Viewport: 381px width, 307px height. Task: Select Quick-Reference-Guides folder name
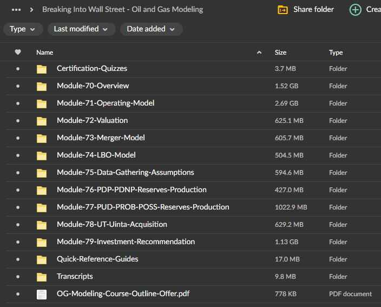(97, 259)
